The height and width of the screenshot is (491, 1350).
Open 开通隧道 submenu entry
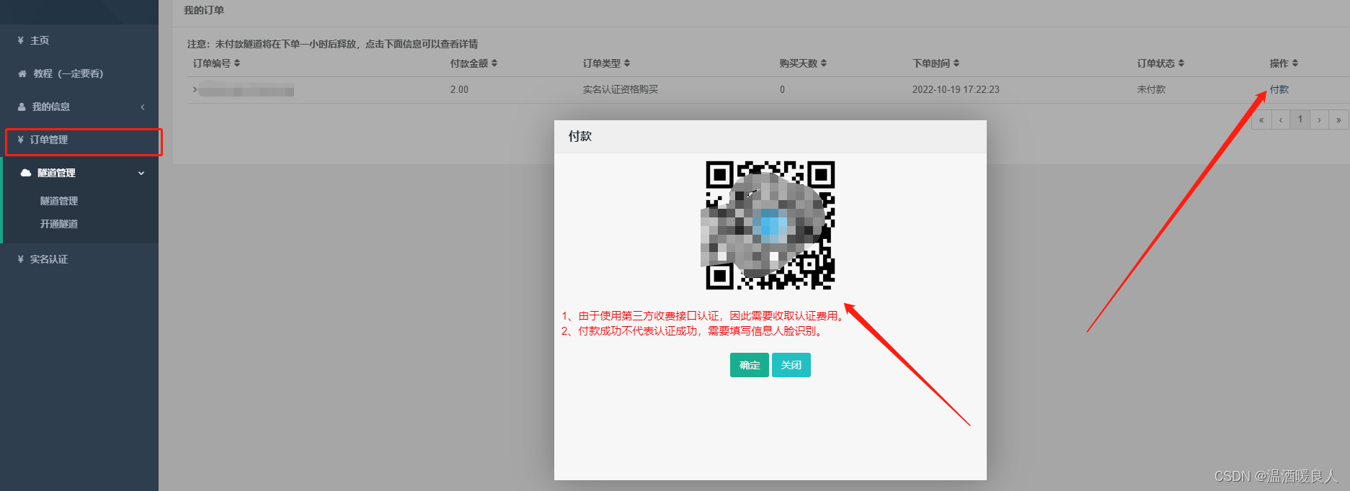point(59,224)
